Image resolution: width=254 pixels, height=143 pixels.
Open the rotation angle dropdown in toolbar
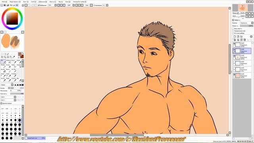73,5
